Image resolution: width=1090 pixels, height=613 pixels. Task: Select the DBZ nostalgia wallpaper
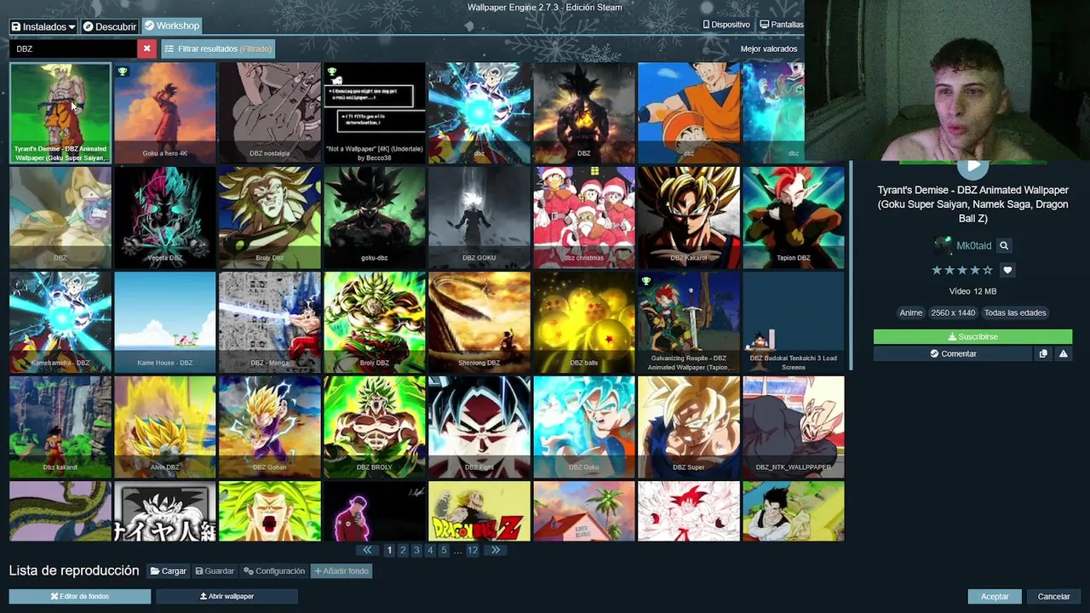[270, 112]
